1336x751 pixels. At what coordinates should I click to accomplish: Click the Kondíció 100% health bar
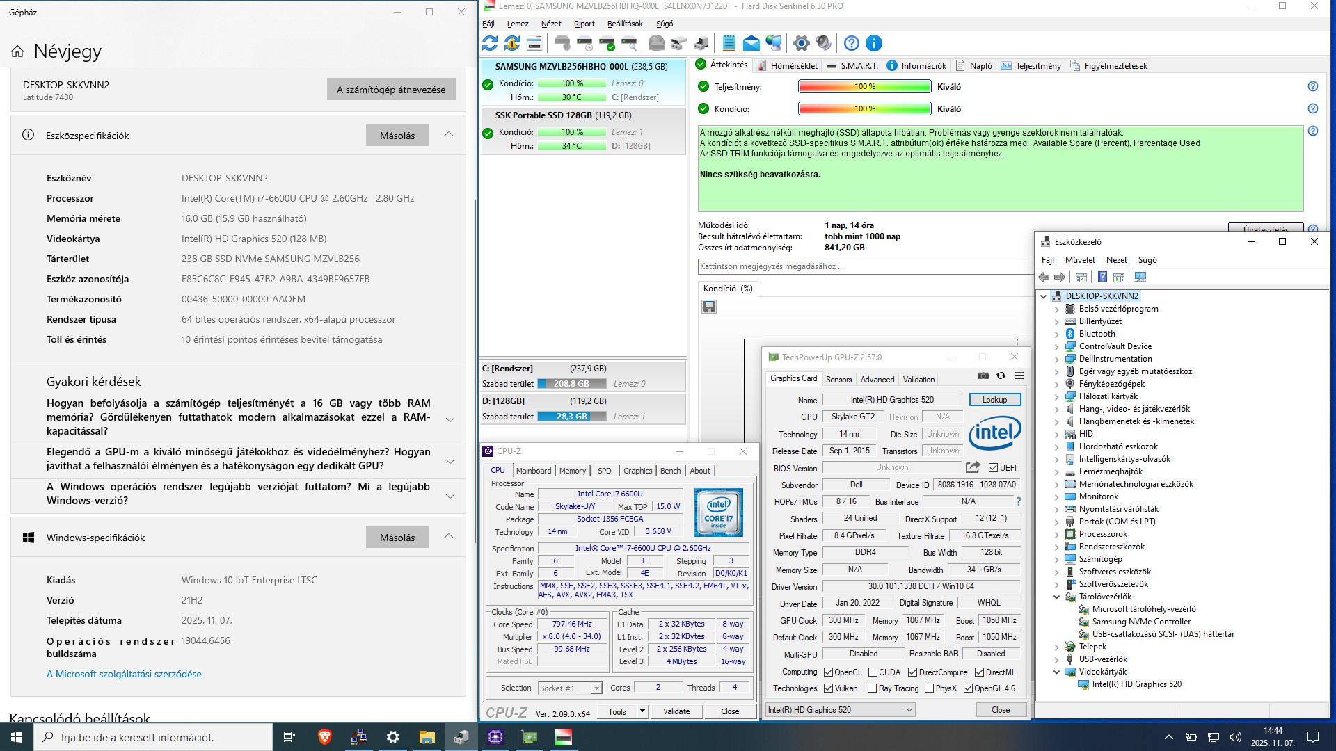pyautogui.click(x=864, y=109)
